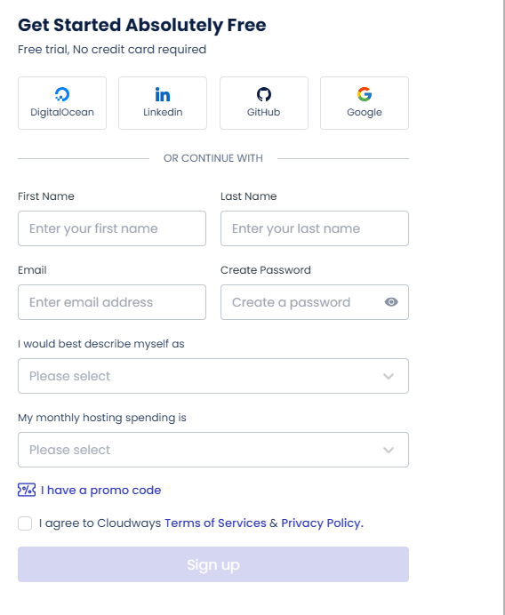Click the DigitalOcean logo icon
Viewport: 505px width, 615px height.
click(62, 94)
